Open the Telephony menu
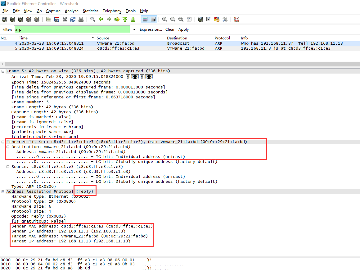This screenshot has height=275, width=360. (x=112, y=11)
